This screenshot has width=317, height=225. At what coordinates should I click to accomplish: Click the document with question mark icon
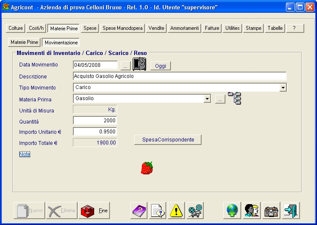click(157, 211)
